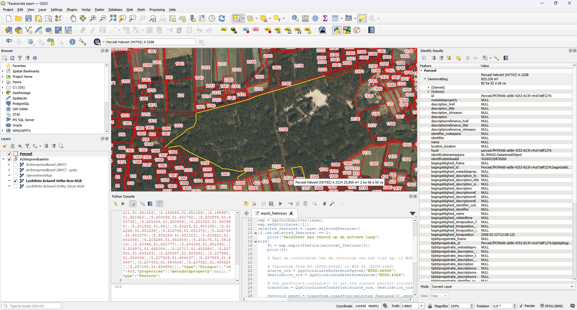
Task: Click the Identify Features tool icon
Action: [x=295, y=19]
